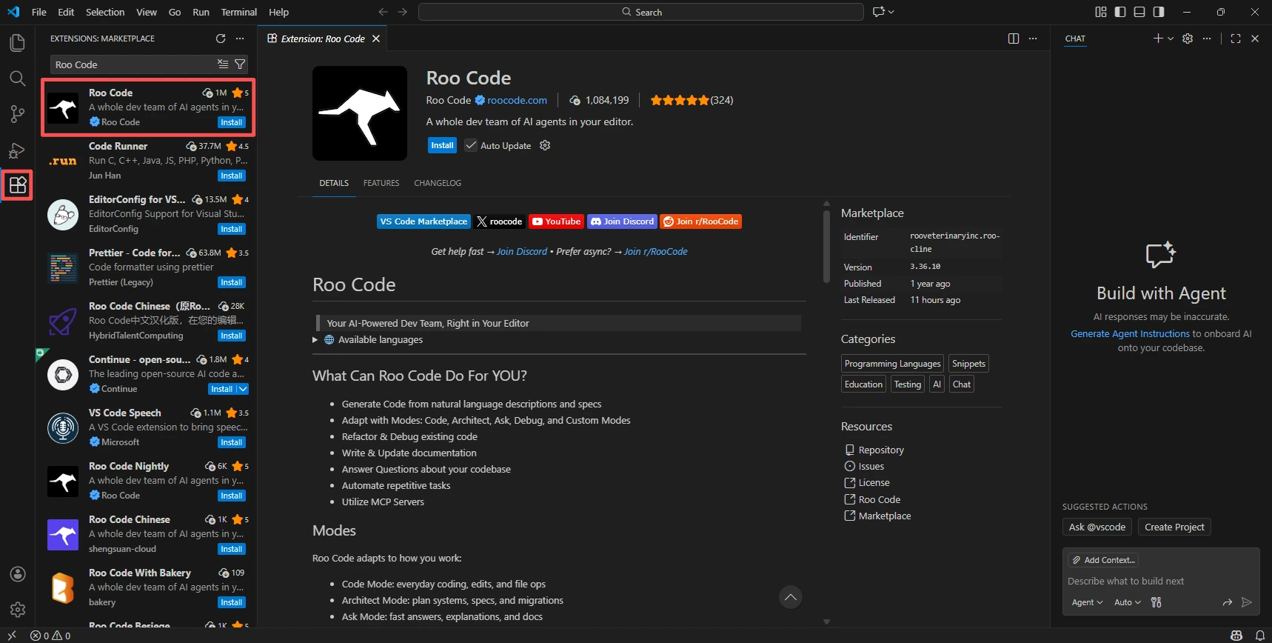Open Source Control view in activity bar
This screenshot has width=1272, height=643.
[x=17, y=114]
